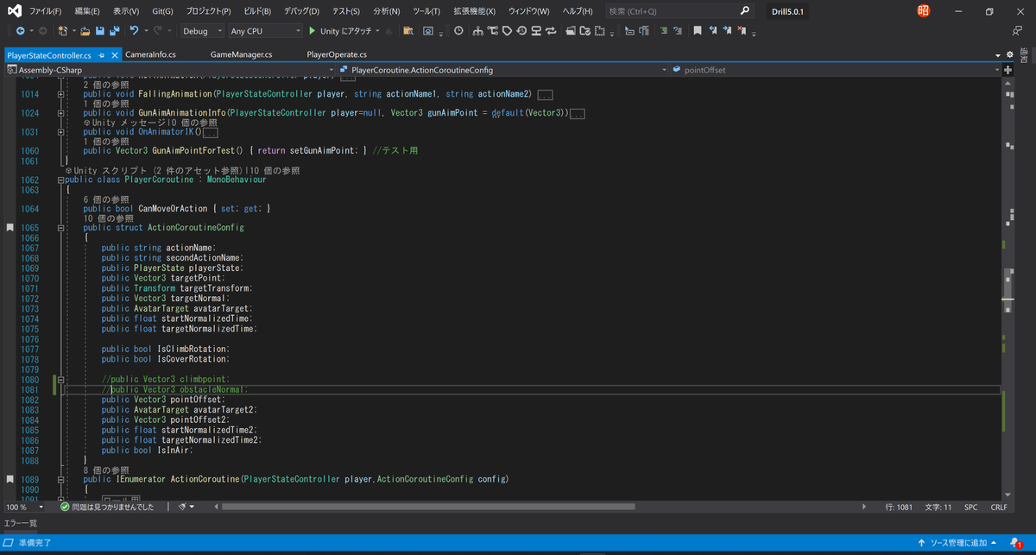Click the Save All toolbar icon
Image resolution: width=1036 pixels, height=555 pixels.
[113, 31]
